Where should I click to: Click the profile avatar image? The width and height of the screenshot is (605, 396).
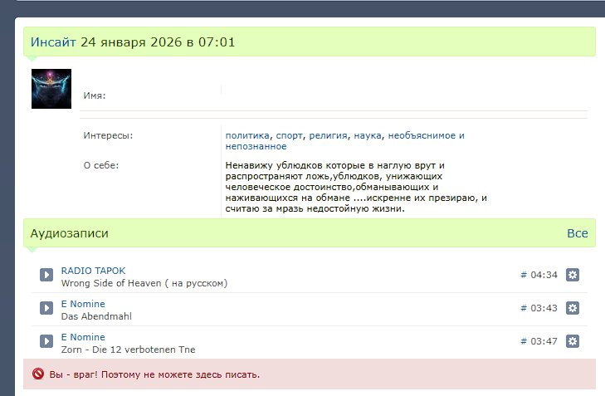coord(51,89)
